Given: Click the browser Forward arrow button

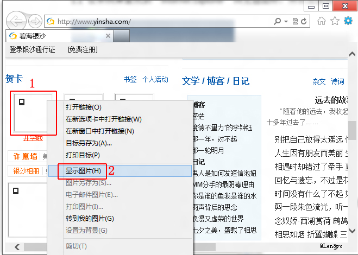Looking at the screenshot, I should coord(35,22).
